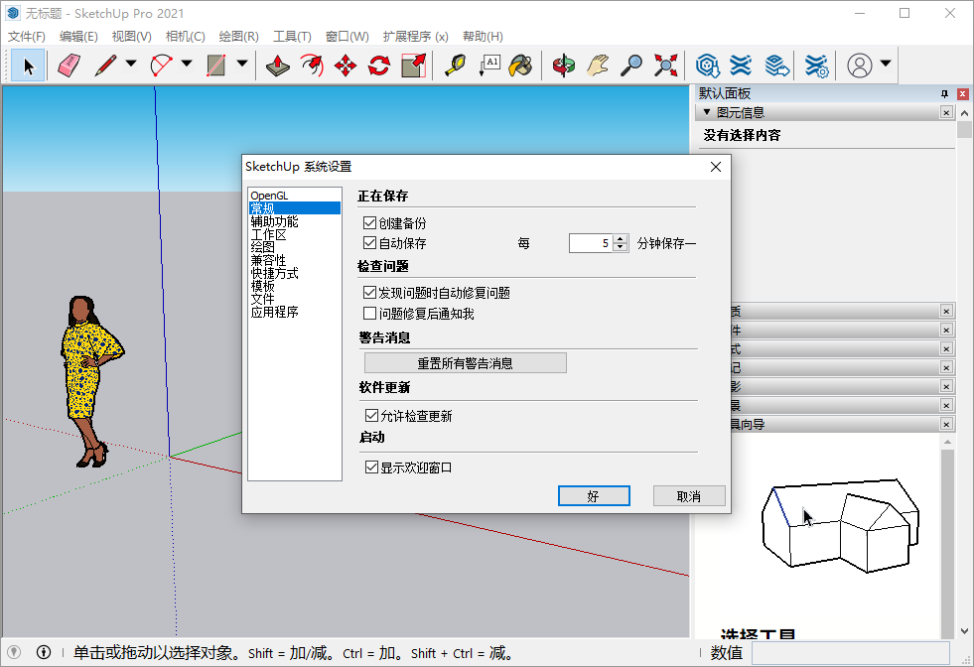
Task: Open the account dropdown next to profile icon
Action: [885, 65]
